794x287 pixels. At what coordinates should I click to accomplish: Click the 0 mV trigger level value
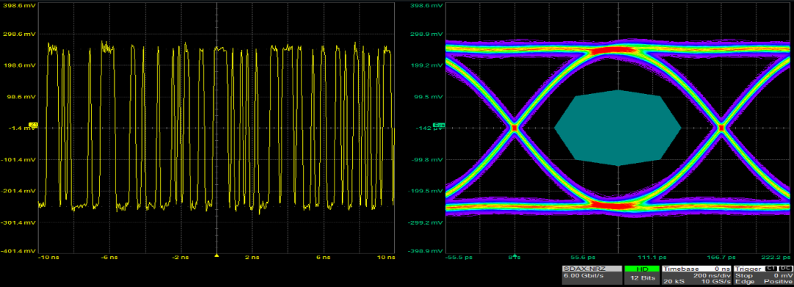click(x=783, y=276)
